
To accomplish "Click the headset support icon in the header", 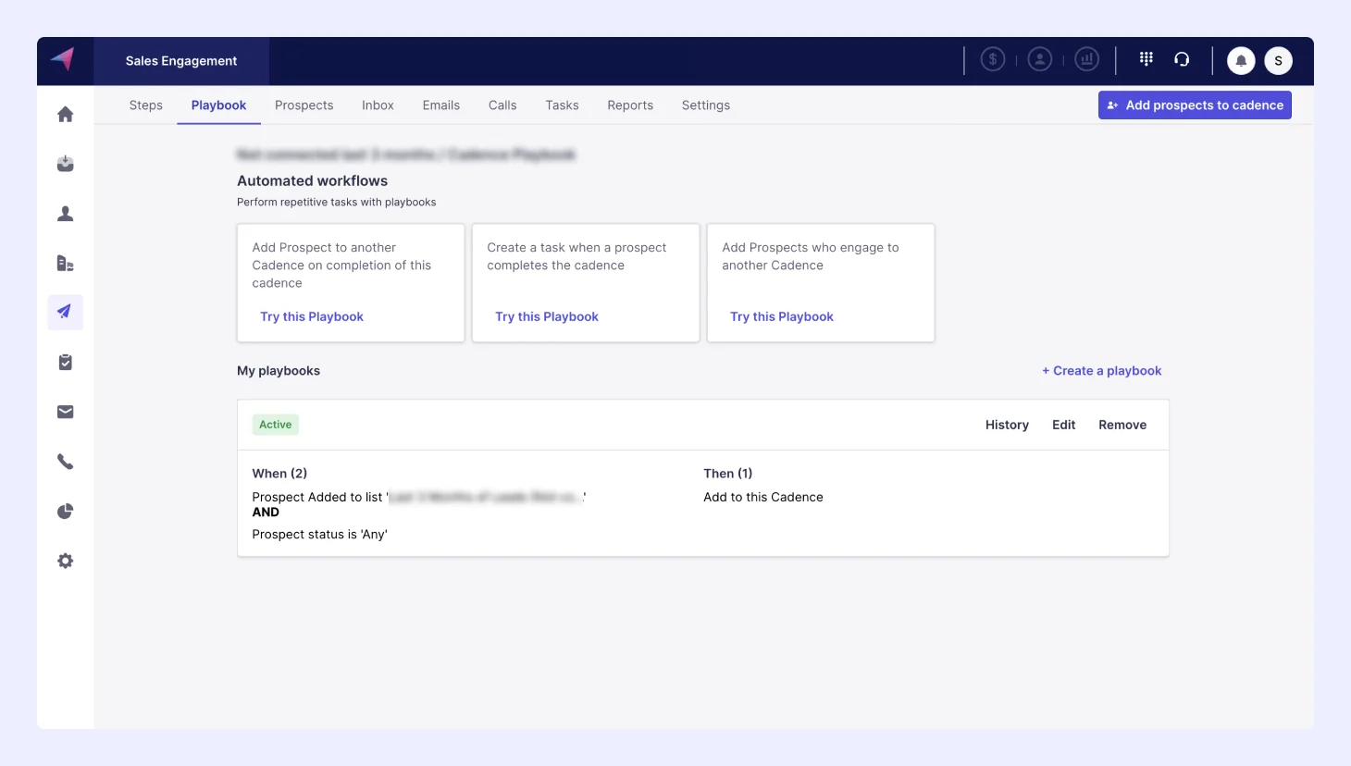I will point(1182,58).
